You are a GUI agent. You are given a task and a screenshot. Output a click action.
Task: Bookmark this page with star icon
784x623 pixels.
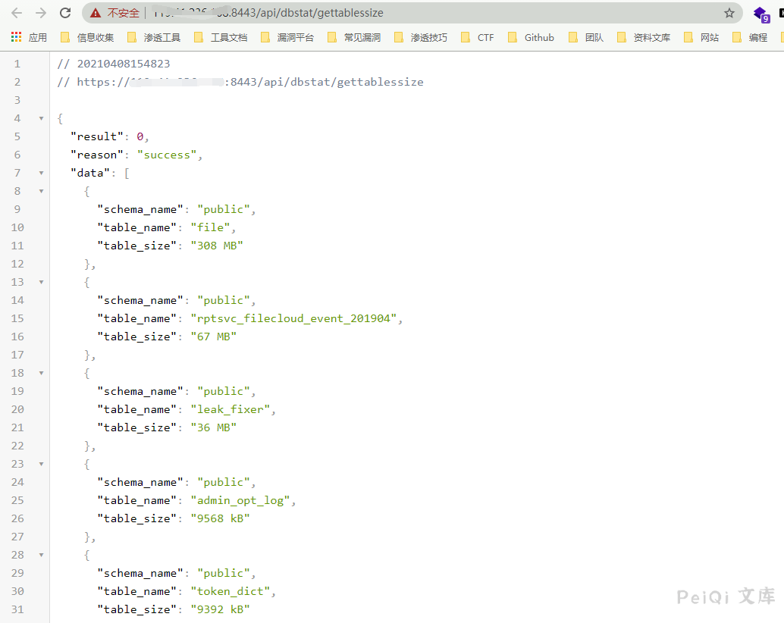coord(729,13)
